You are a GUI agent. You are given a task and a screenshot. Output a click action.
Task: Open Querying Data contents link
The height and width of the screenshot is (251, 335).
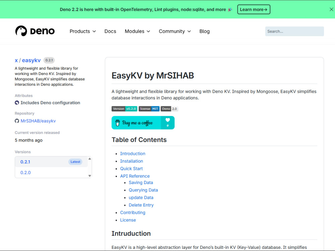143,190
